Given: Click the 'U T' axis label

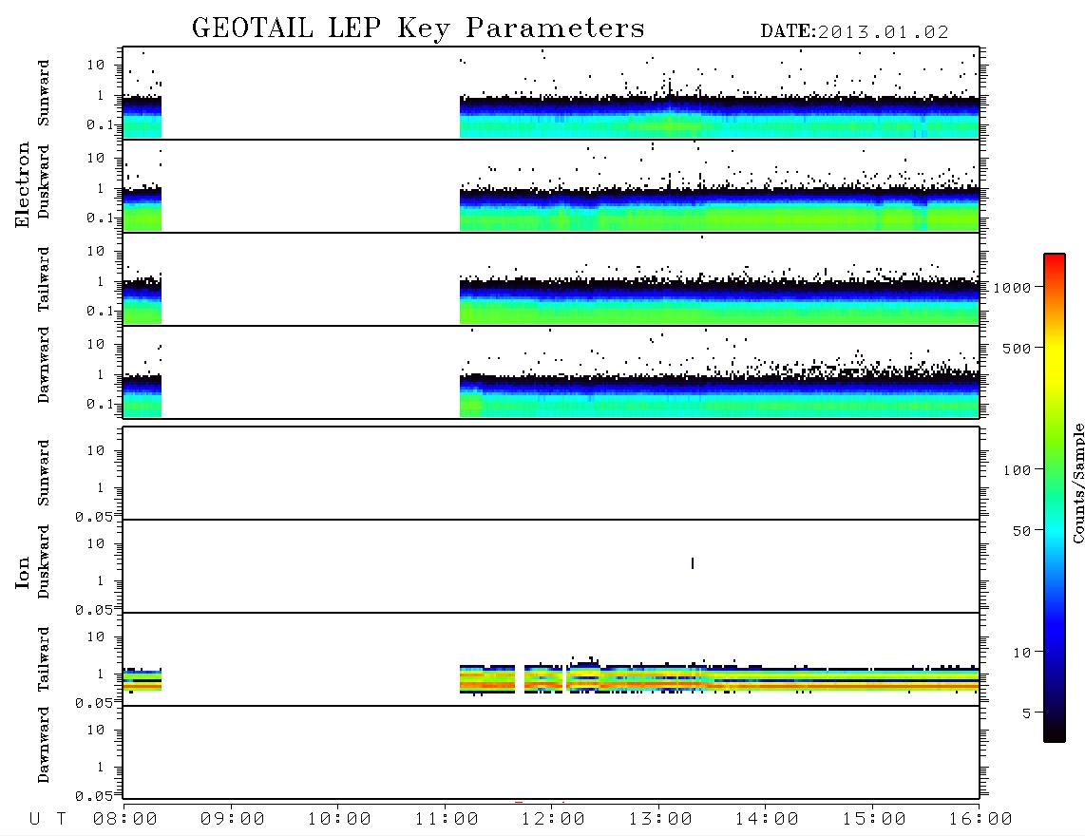Looking at the screenshot, I should pos(48,820).
